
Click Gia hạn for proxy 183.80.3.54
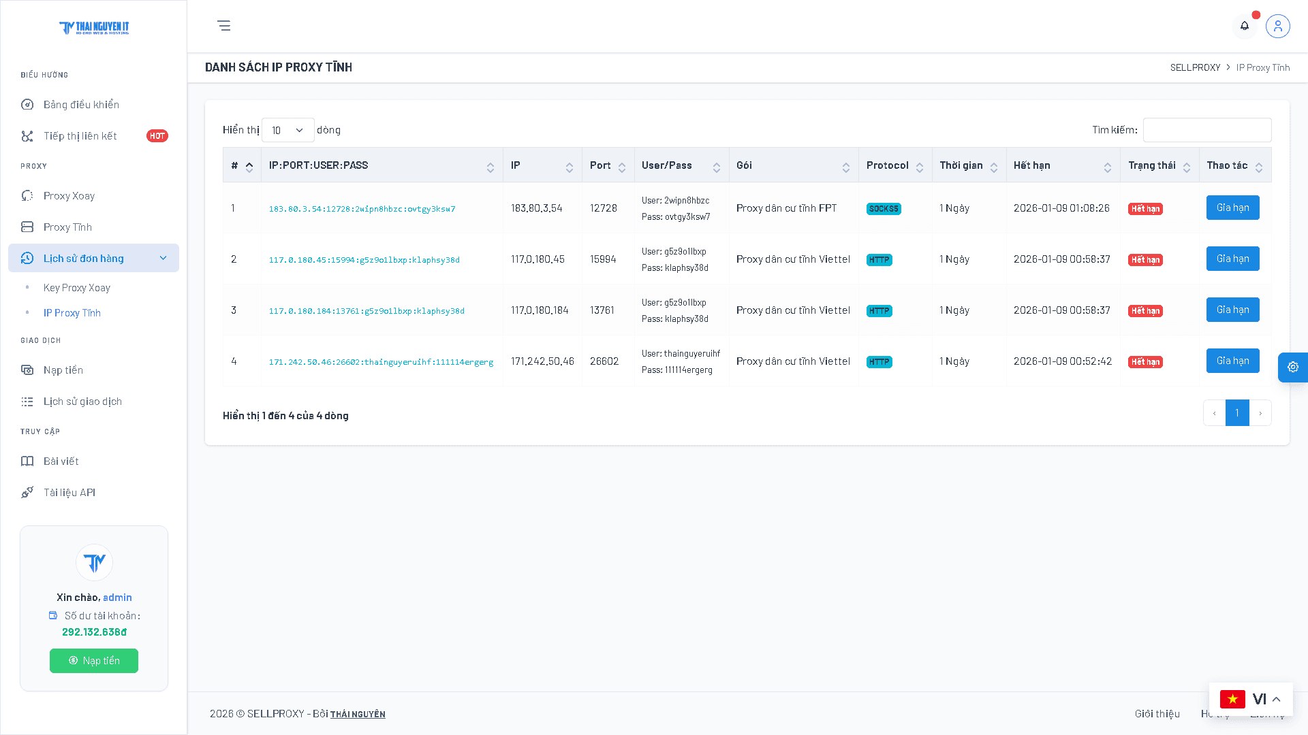point(1232,208)
